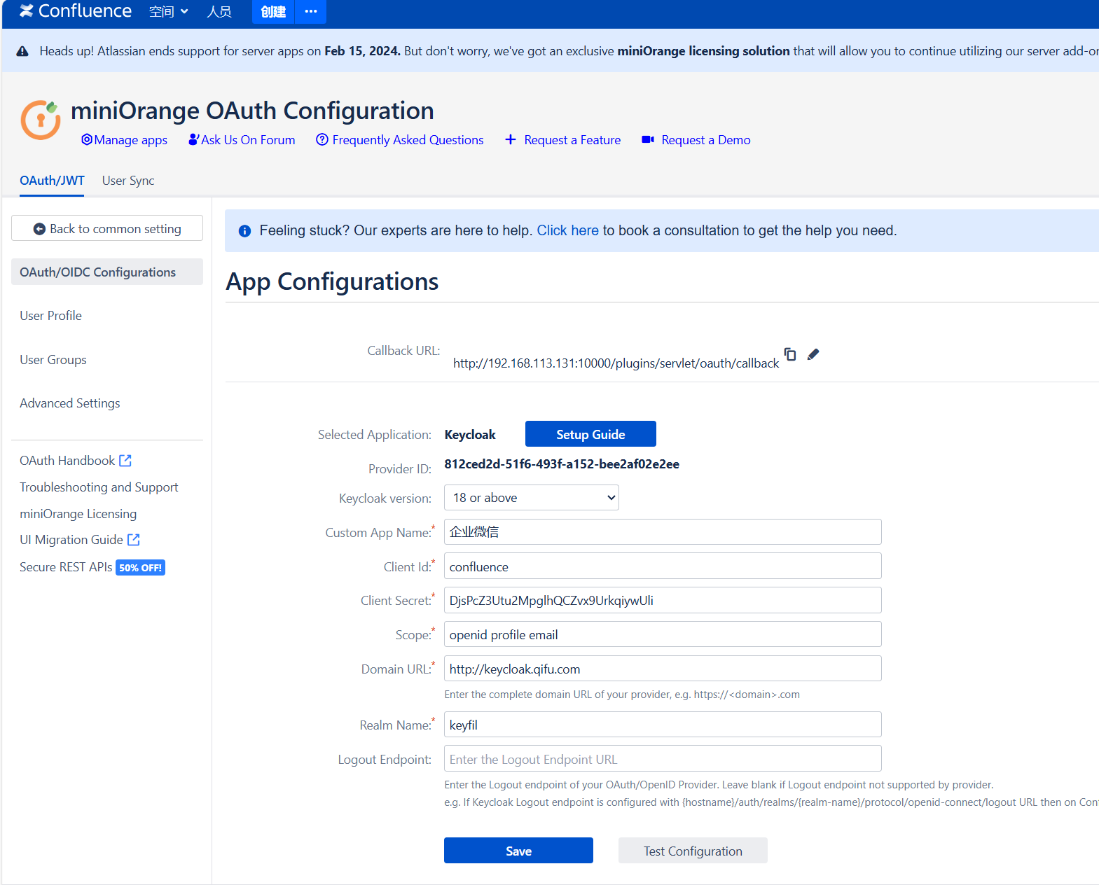1099x885 pixels.
Task: Focus the Custom App Name field
Action: coord(663,532)
